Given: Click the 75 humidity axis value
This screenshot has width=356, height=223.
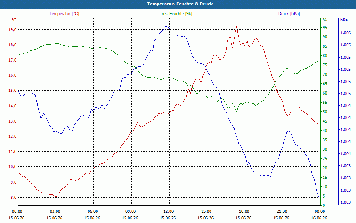Looking at the screenshot, I should click(325, 65).
